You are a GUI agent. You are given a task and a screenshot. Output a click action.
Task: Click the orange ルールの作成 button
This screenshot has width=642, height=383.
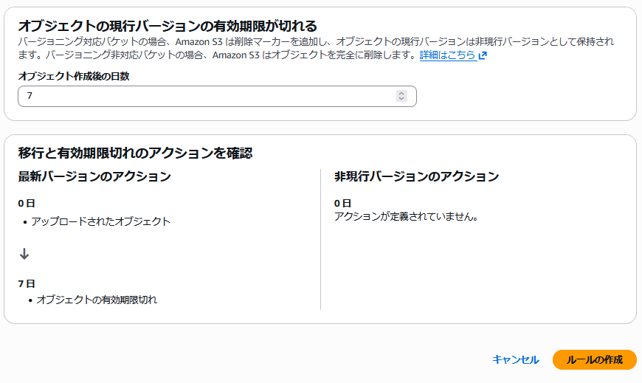[x=594, y=359]
